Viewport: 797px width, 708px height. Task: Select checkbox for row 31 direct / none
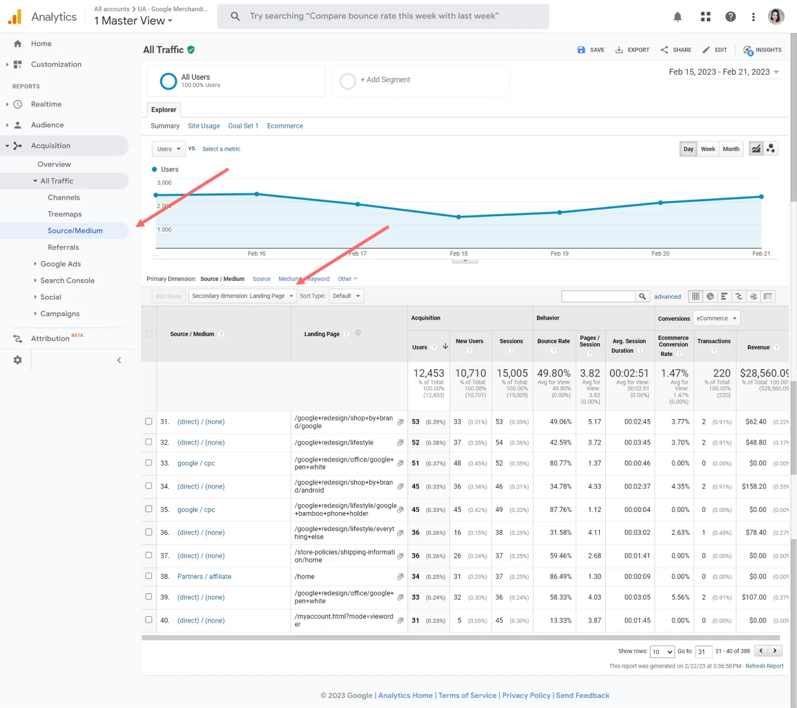point(149,421)
